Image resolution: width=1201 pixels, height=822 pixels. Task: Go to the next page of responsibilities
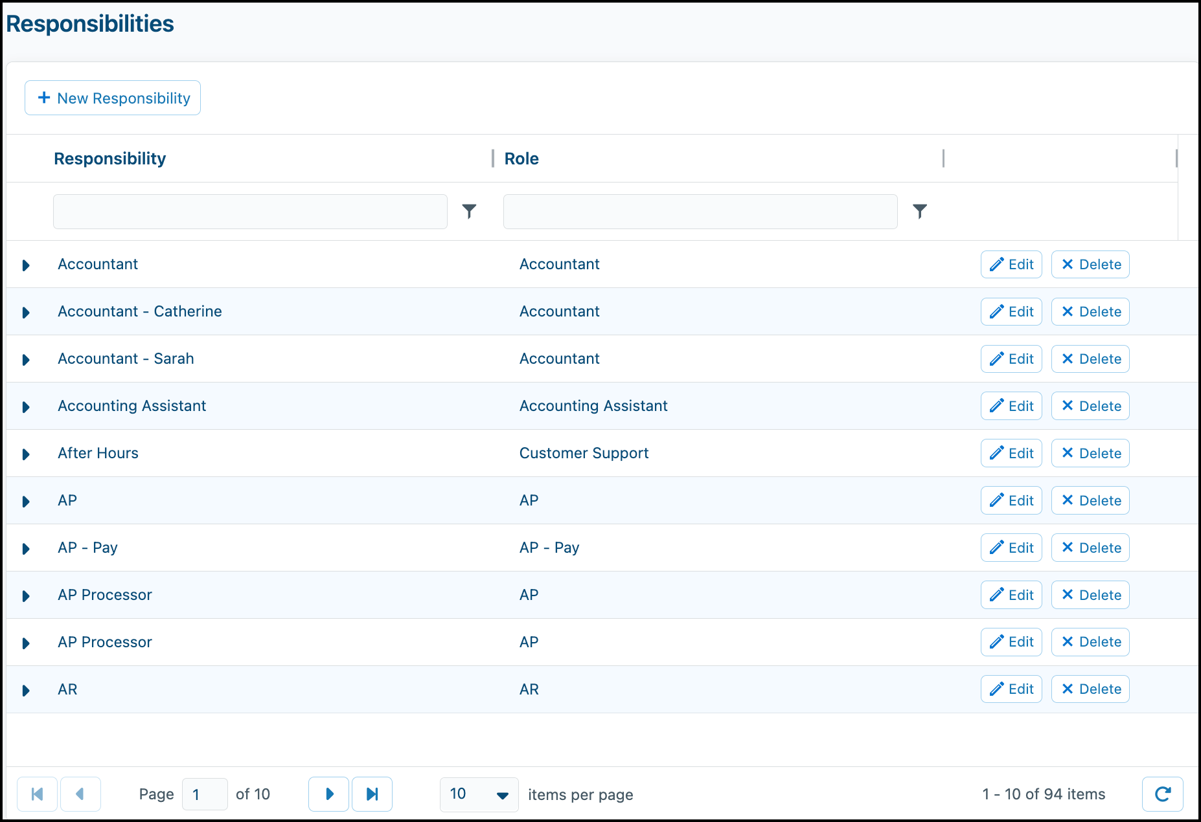[x=328, y=794]
